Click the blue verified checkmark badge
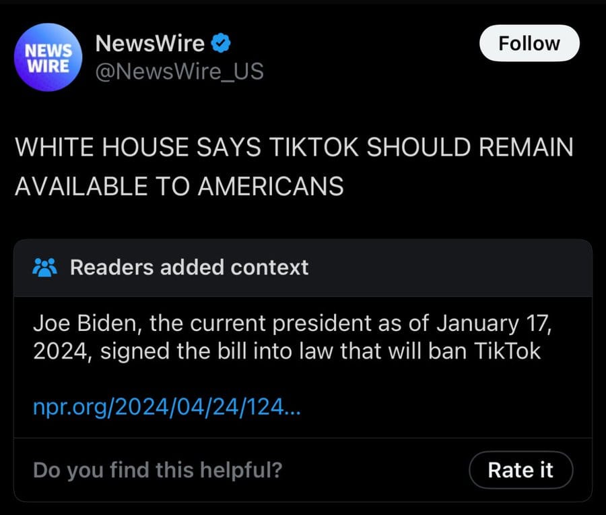 click(x=221, y=43)
